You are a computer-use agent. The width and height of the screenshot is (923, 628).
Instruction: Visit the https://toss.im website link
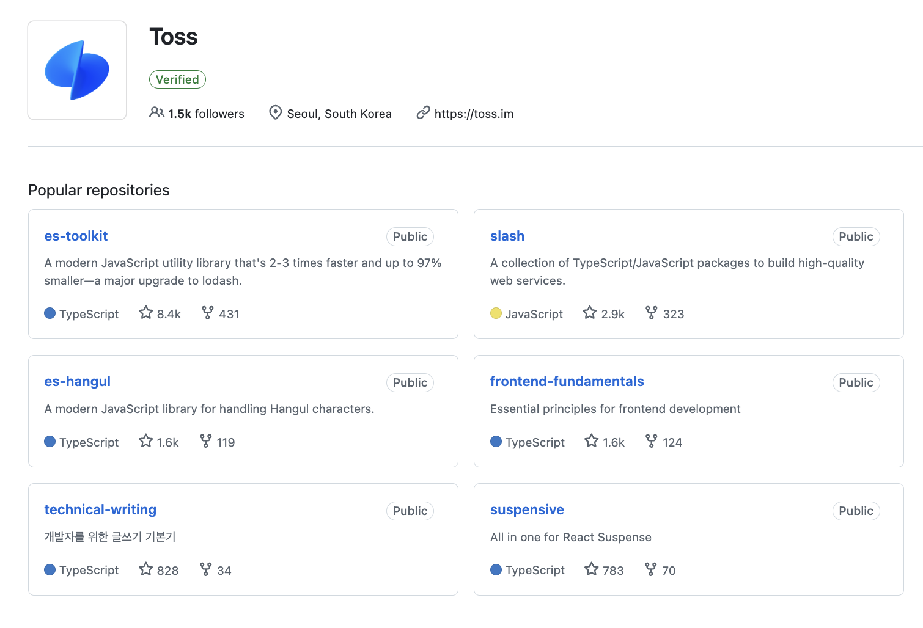473,114
